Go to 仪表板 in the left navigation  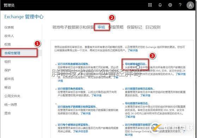point(9,27)
